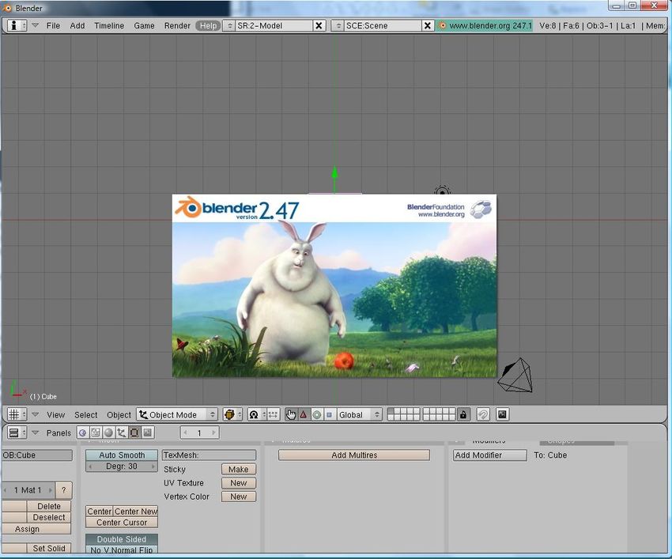Open the Game menu

[144, 26]
